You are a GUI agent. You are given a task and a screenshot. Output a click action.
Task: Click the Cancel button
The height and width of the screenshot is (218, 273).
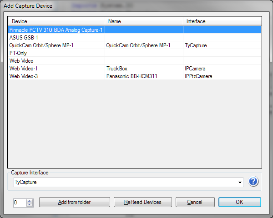coord(195,202)
